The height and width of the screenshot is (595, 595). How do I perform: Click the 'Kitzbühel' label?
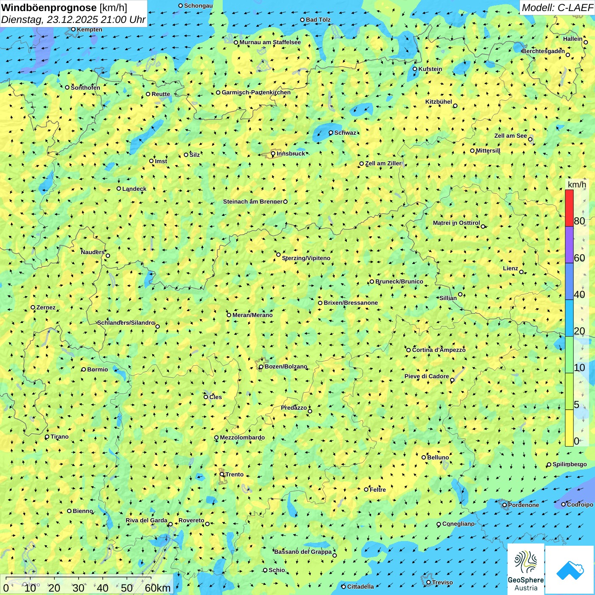tap(439, 102)
